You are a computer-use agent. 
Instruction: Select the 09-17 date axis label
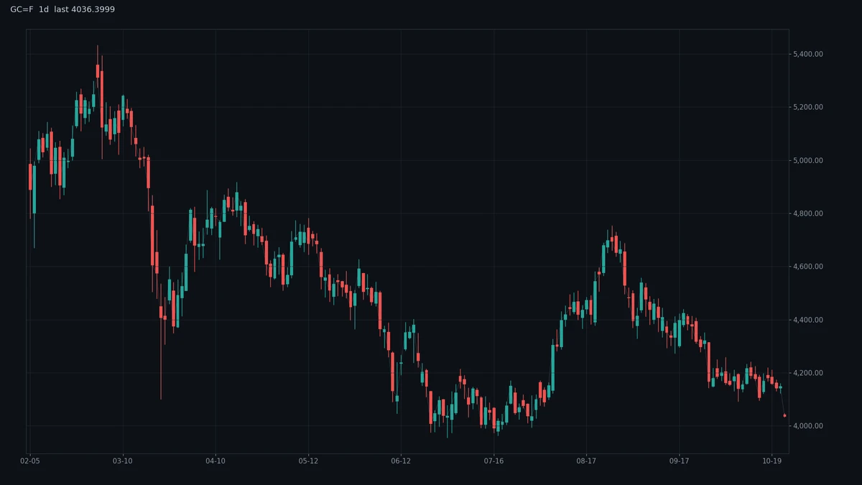[x=679, y=460]
